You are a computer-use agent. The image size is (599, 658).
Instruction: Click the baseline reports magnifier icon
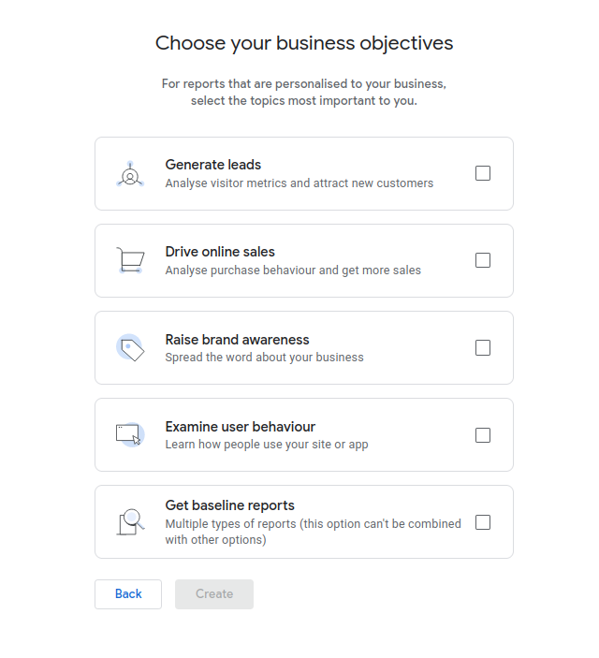pyautogui.click(x=130, y=521)
